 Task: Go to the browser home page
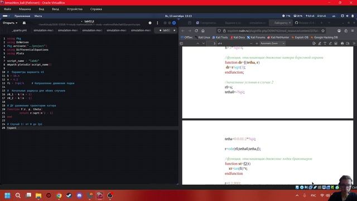click(203, 31)
